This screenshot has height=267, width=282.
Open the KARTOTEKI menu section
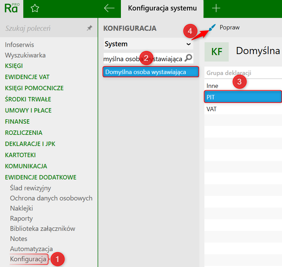click(x=20, y=155)
